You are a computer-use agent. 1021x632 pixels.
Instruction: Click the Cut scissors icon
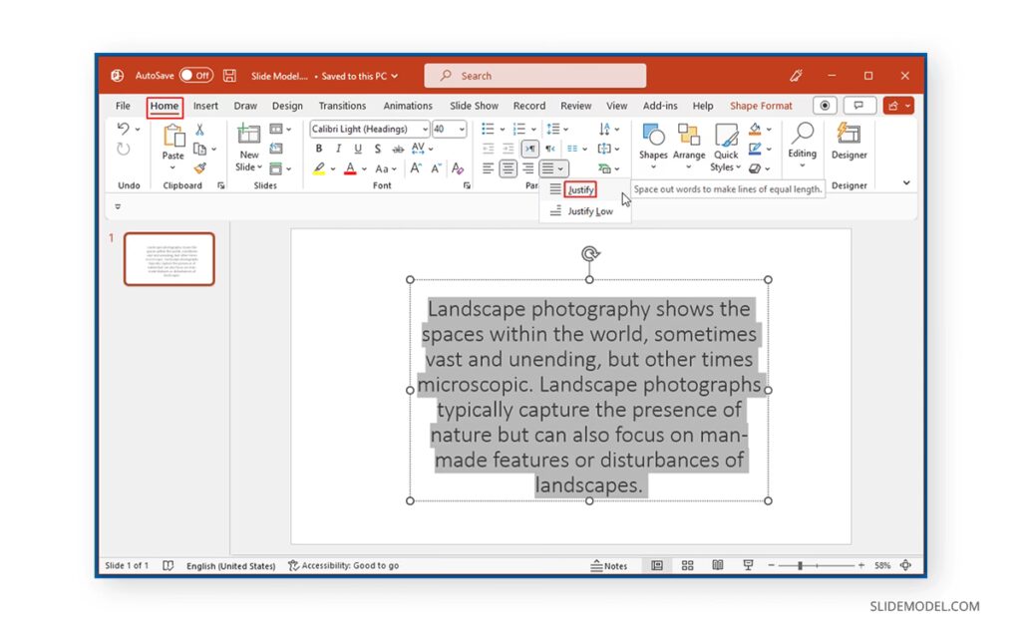click(199, 130)
